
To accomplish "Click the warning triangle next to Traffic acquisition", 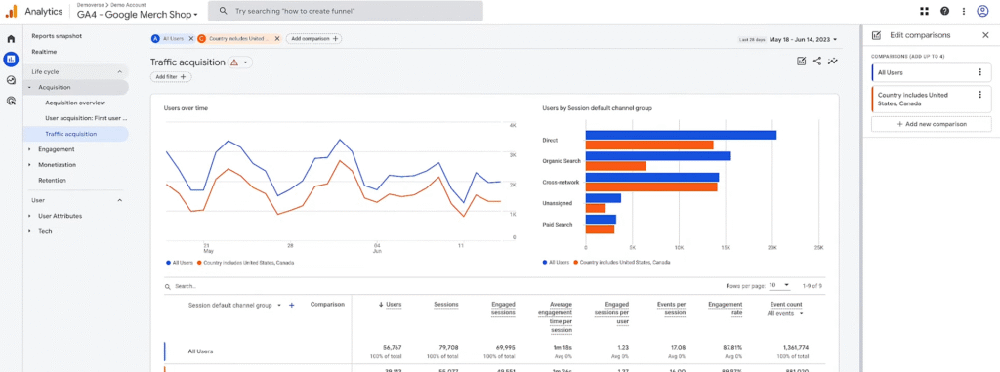I will coord(234,62).
